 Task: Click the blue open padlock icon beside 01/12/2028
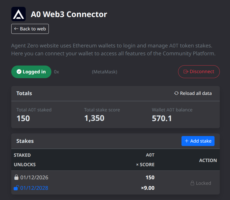pos(16,188)
